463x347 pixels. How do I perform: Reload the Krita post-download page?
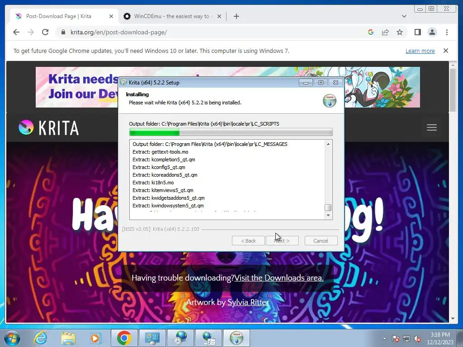point(45,32)
